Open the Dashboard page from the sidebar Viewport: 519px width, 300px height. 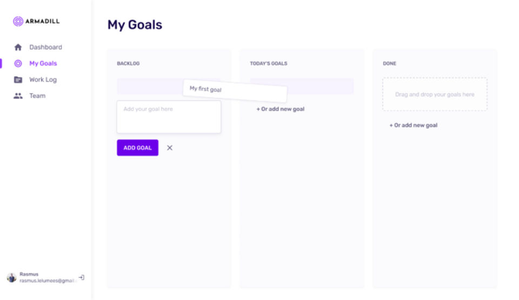[45, 48]
